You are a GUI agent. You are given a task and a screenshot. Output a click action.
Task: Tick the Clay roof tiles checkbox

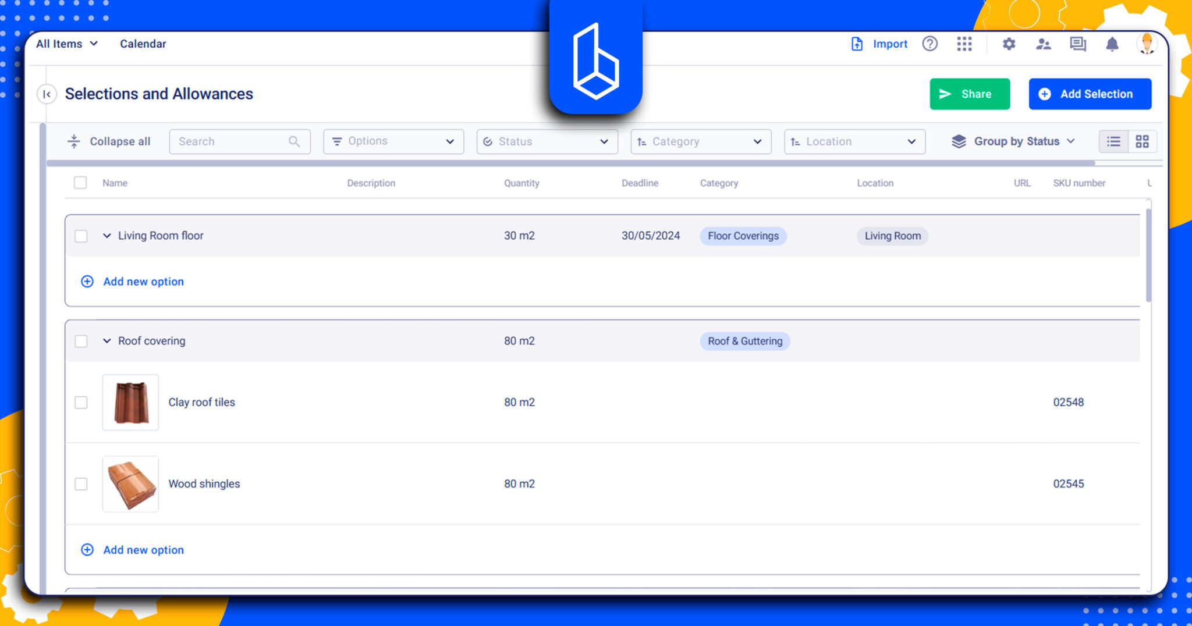click(x=81, y=403)
